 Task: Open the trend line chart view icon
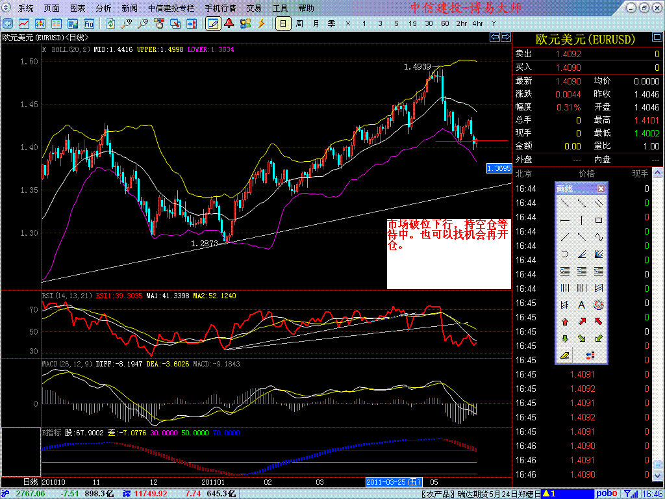click(24, 24)
